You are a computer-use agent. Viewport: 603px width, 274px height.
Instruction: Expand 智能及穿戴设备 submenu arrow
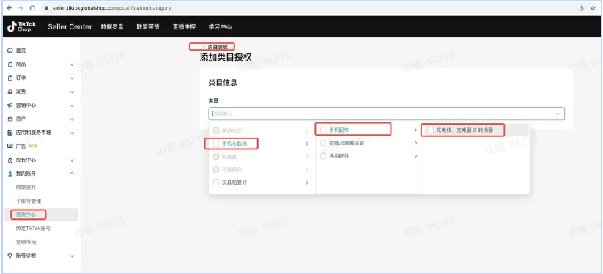coord(415,143)
